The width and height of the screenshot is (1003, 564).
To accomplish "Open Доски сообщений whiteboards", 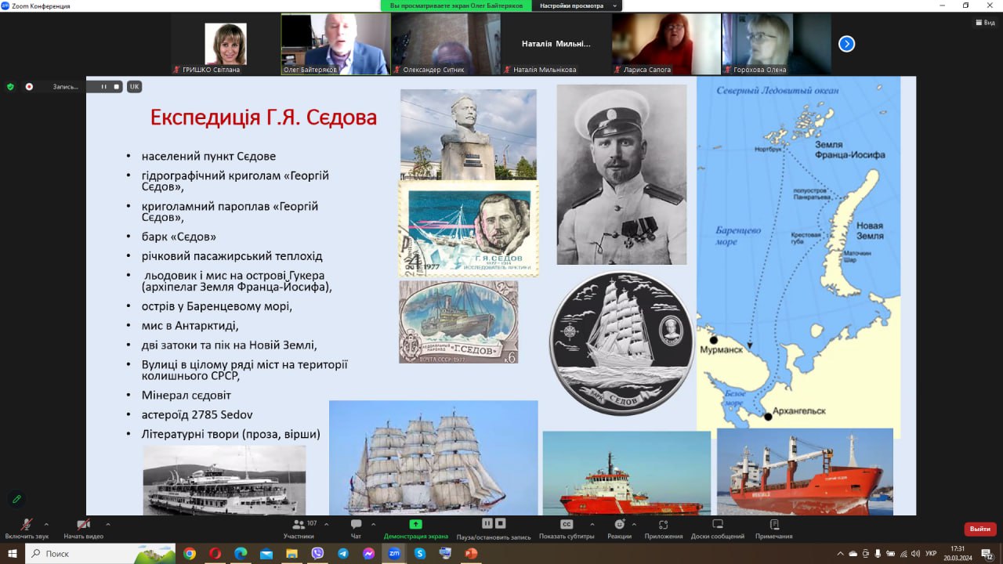I will [717, 524].
